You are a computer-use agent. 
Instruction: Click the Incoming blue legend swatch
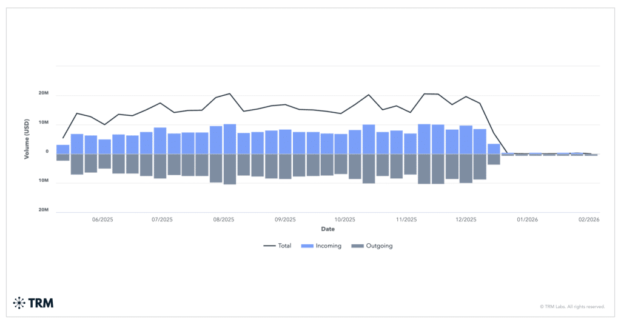point(307,246)
